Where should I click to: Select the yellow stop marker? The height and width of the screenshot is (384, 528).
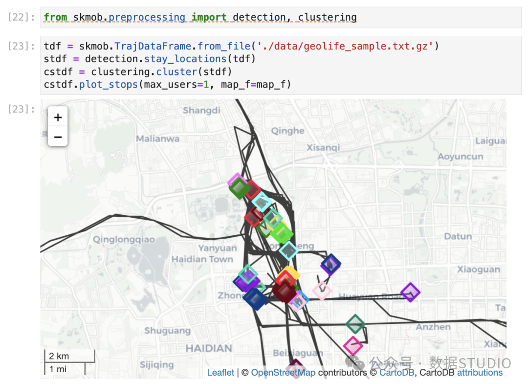click(x=291, y=273)
